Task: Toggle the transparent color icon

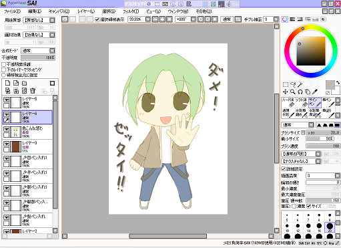Action: click(x=328, y=93)
